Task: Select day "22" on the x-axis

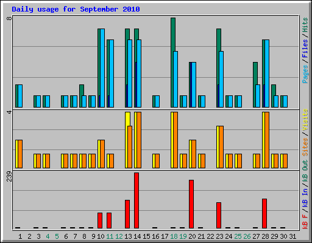Action: (x=210, y=236)
